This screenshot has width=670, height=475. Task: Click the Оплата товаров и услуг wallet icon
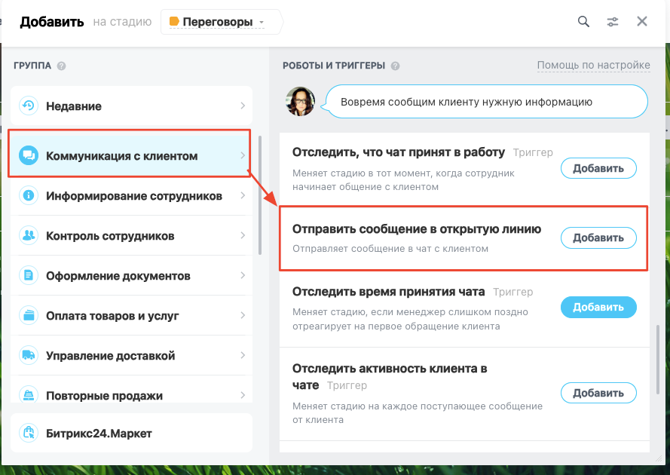(29, 315)
